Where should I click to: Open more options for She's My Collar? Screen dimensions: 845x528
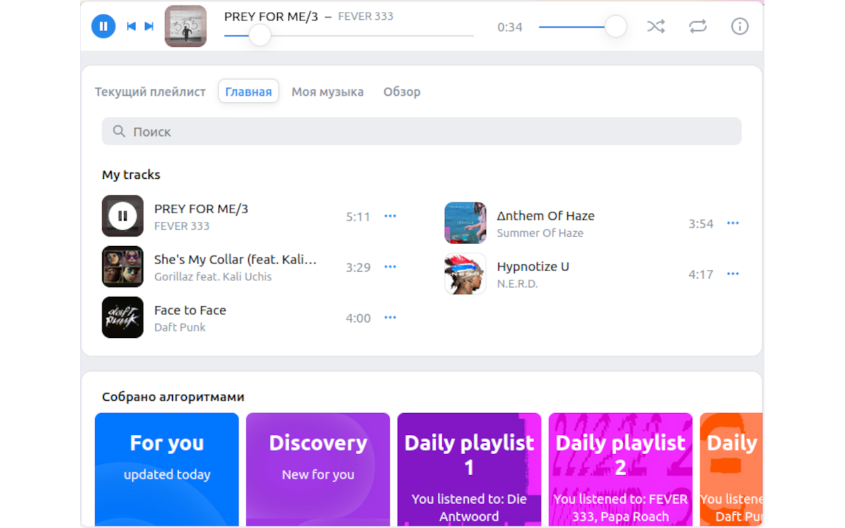click(x=390, y=267)
